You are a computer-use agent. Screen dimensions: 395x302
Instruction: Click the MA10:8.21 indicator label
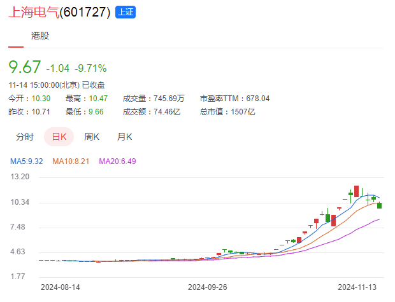[71, 161]
